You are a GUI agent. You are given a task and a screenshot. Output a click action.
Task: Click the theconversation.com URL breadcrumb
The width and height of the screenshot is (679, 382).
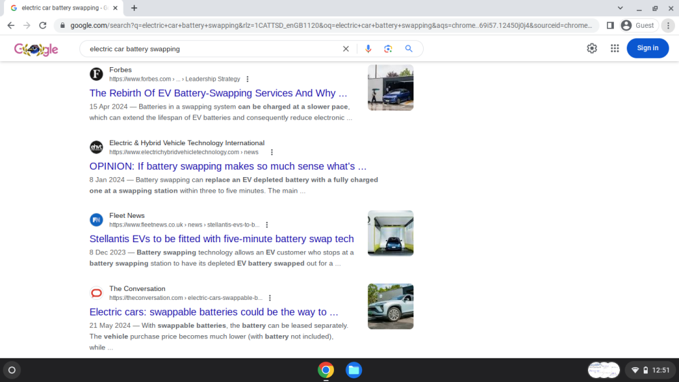tap(186, 298)
